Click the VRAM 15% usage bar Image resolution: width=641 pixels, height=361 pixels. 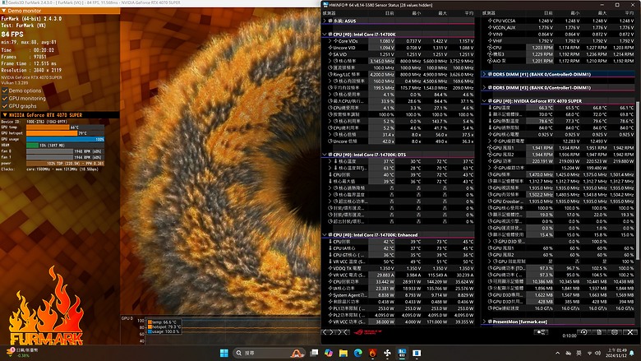(65, 145)
